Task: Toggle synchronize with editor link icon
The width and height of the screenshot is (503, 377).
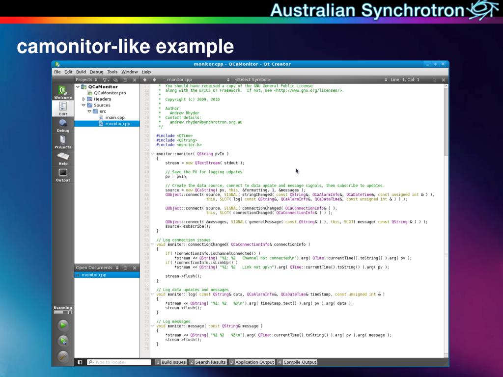Action: pyautogui.click(x=115, y=80)
